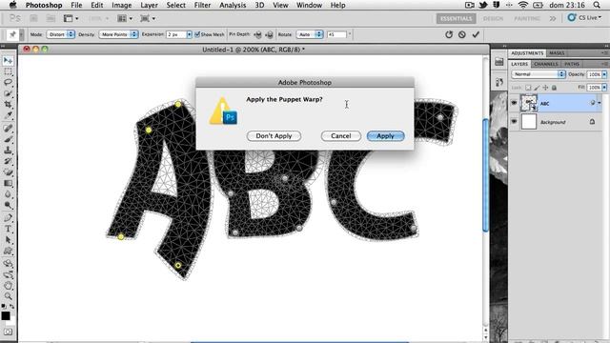Switch to the Paths tab

pyautogui.click(x=572, y=64)
